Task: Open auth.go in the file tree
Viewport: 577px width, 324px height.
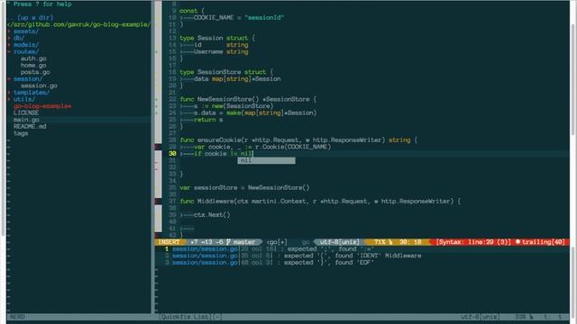Action: (x=33, y=58)
